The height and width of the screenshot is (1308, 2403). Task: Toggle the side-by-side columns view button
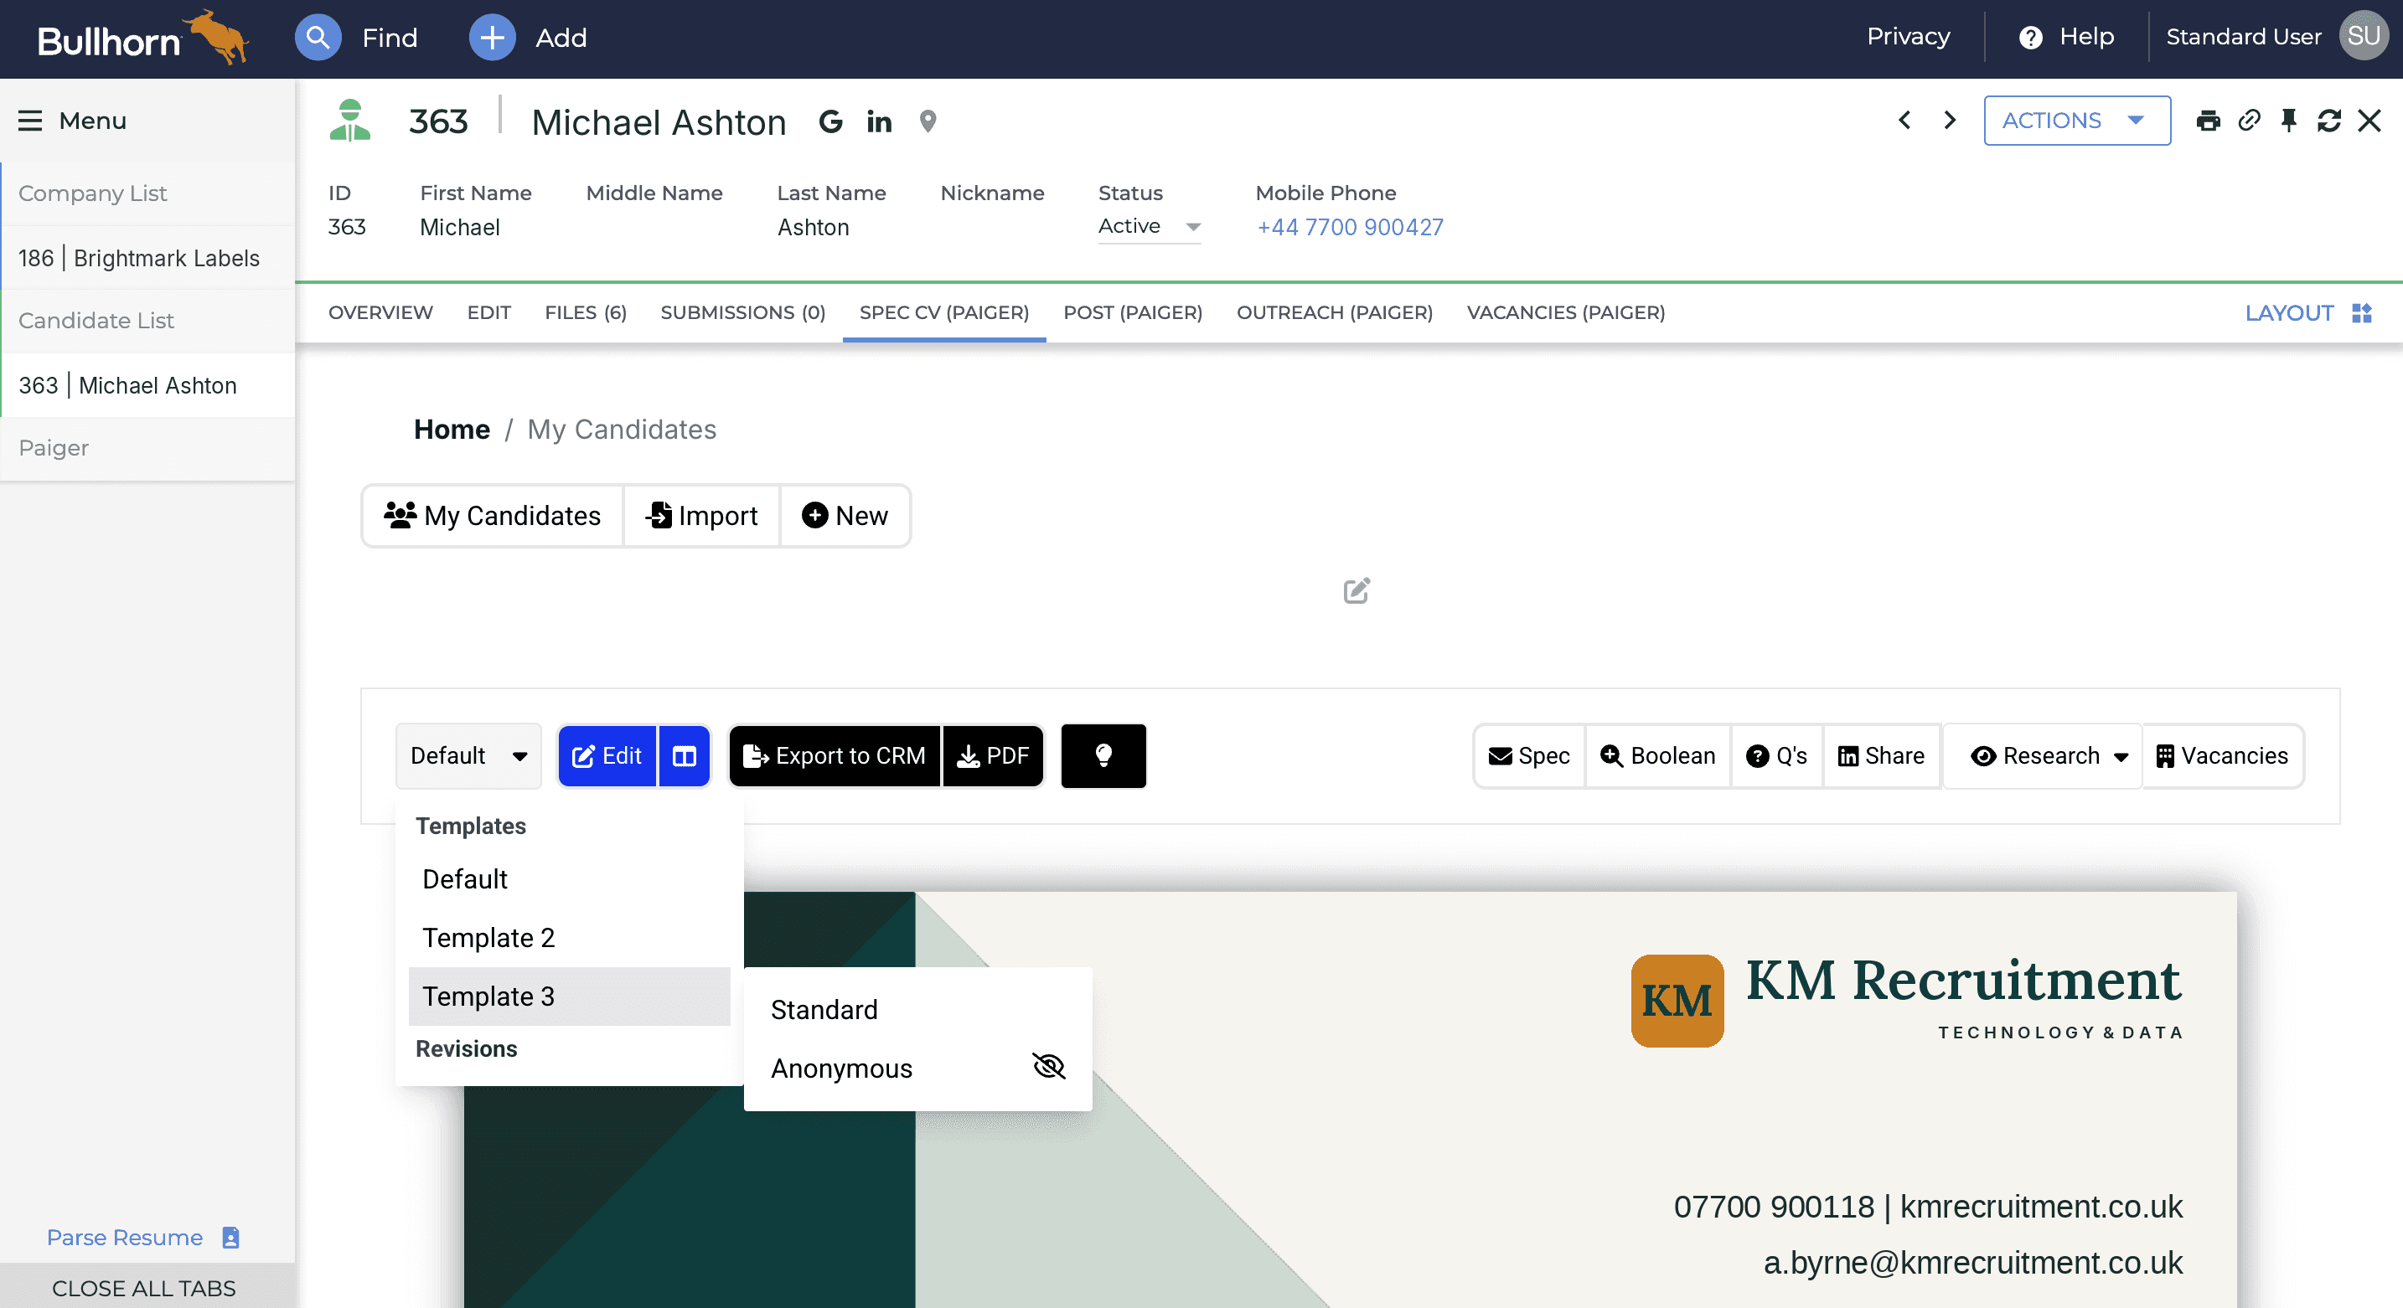685,756
